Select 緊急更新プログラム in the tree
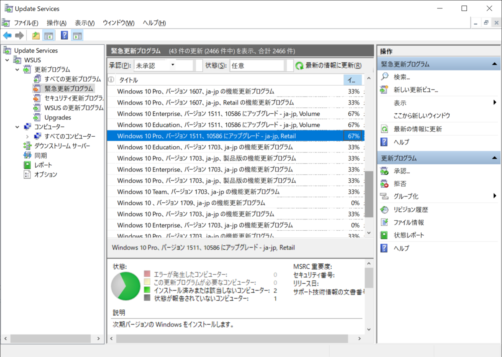Image resolution: width=502 pixels, height=357 pixels. (x=69, y=89)
